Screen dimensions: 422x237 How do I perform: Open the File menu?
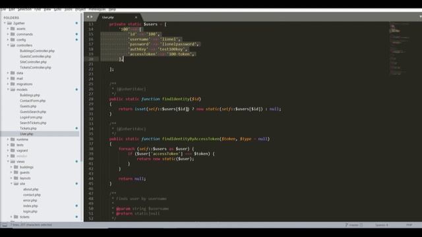[x=3, y=9]
